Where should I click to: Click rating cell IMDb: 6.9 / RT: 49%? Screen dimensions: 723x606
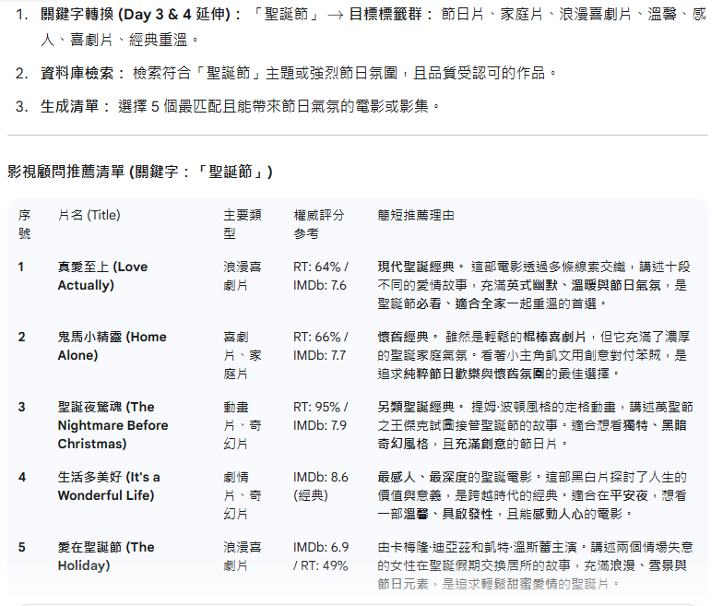coord(321,556)
